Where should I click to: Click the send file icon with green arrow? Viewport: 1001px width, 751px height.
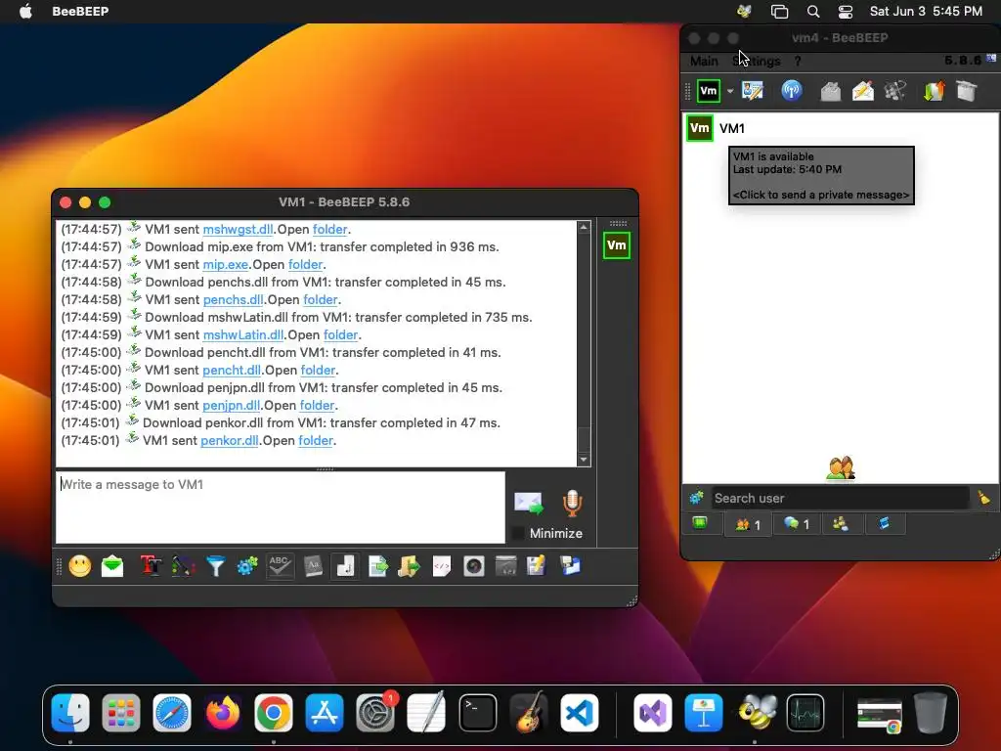378,566
